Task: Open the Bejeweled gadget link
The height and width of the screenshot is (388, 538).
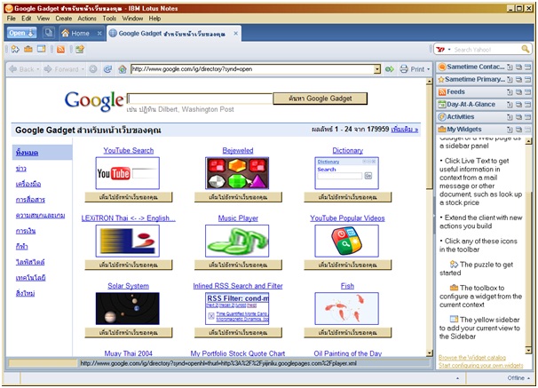Action: 238,150
